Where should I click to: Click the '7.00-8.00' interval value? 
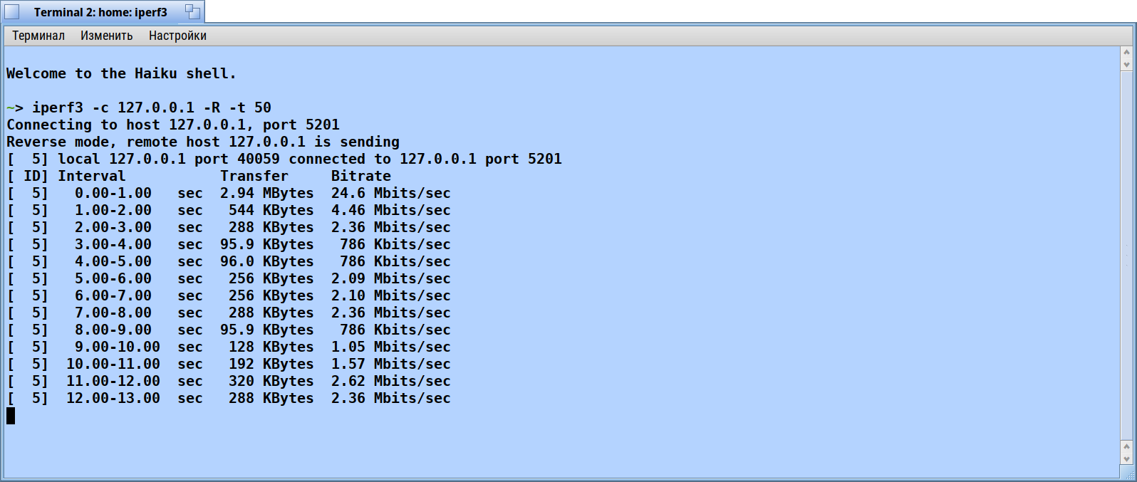[113, 313]
